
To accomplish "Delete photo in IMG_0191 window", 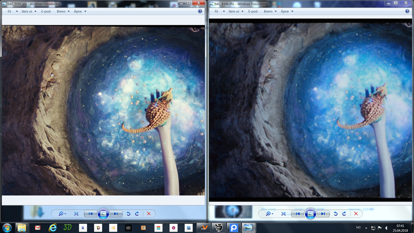I will [x=149, y=214].
